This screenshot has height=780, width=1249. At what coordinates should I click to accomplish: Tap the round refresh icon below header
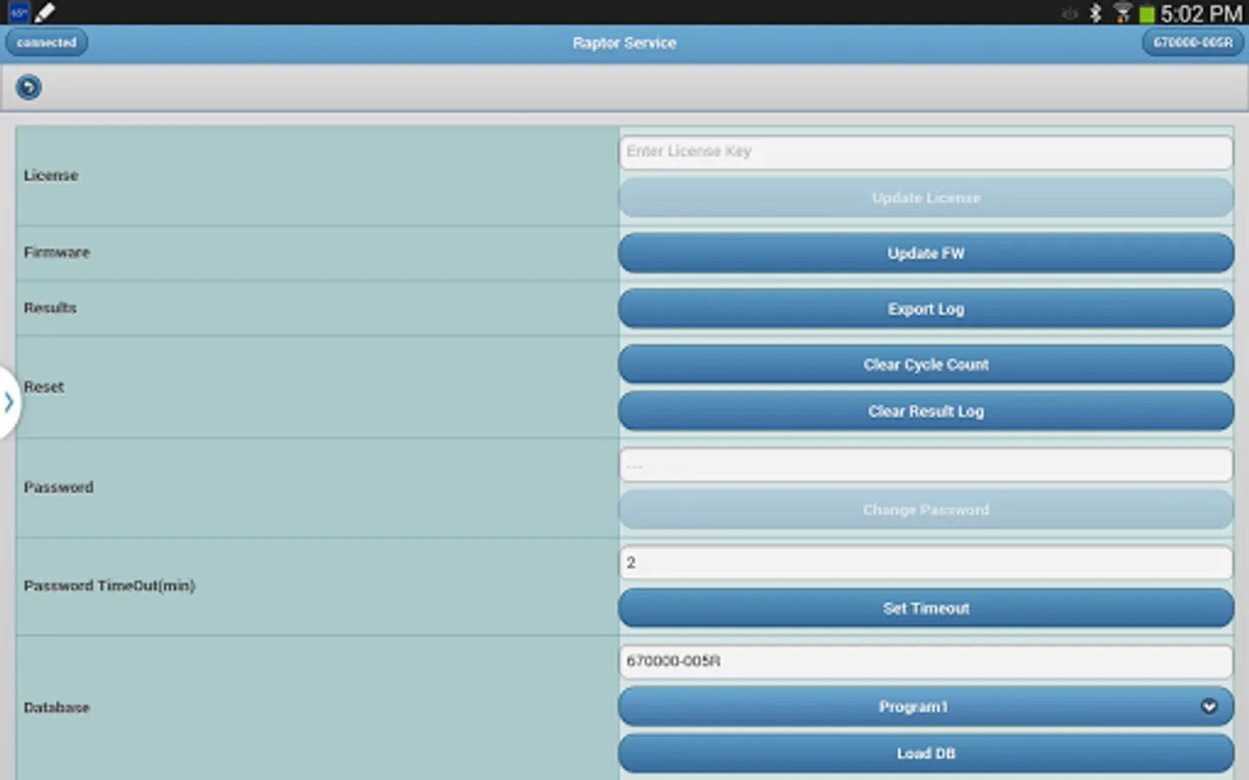[29, 88]
